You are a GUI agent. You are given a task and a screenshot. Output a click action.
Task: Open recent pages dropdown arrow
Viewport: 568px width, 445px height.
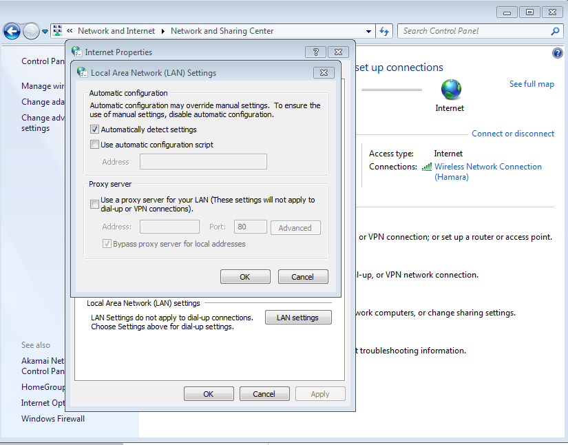point(45,31)
